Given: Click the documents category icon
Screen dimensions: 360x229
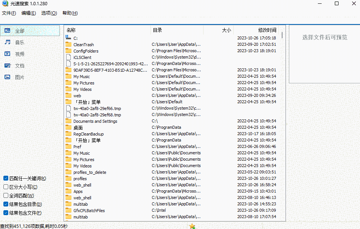Looking at the screenshot, I should point(8,66).
